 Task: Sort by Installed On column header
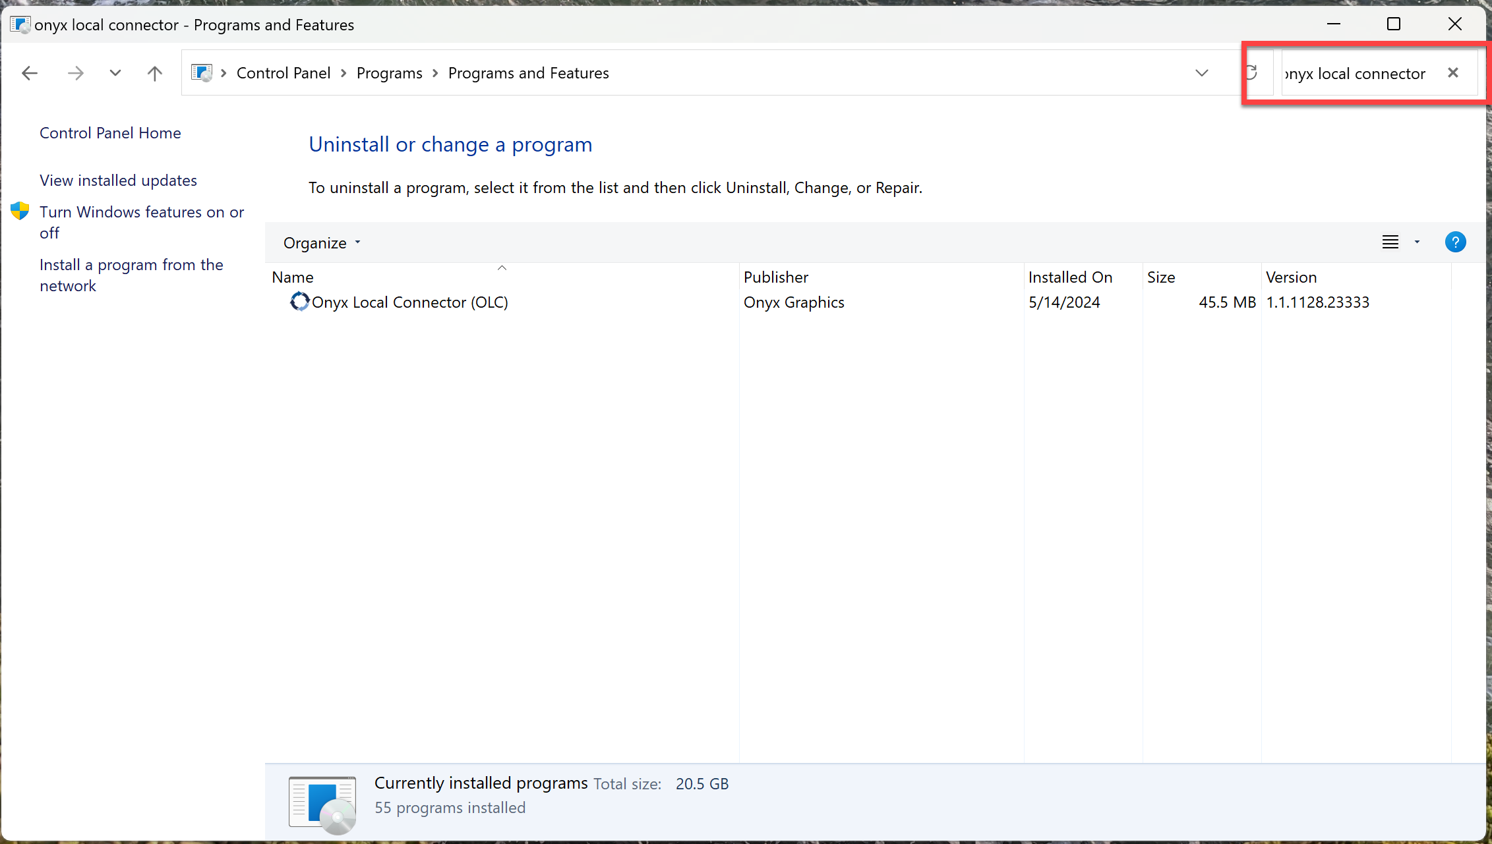coord(1083,277)
